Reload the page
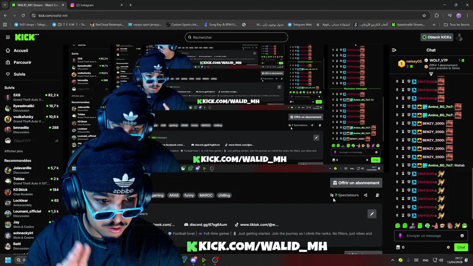Viewport: 473px width, 266px height. point(23,16)
